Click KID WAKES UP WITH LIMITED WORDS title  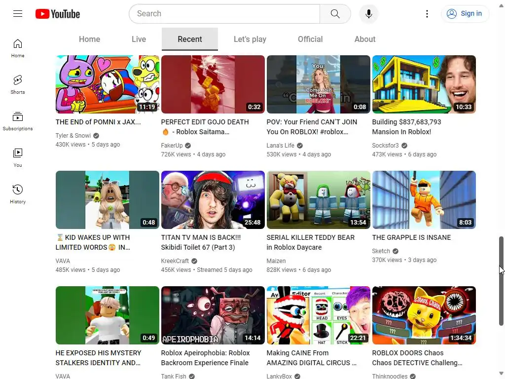click(93, 242)
